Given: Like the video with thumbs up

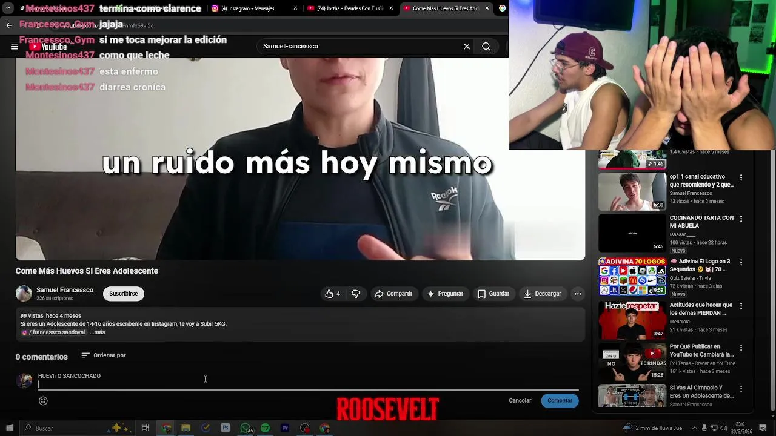Looking at the screenshot, I should 332,294.
